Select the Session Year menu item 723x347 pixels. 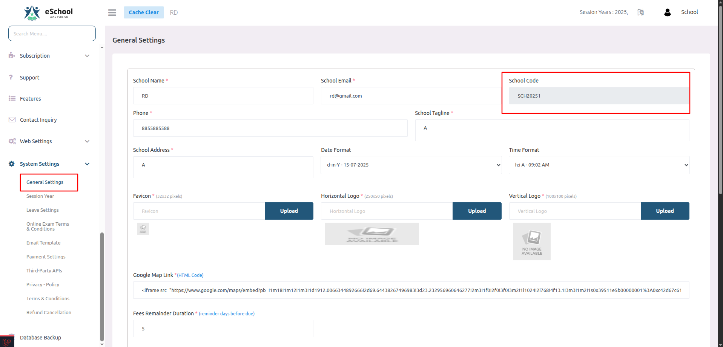(x=40, y=196)
